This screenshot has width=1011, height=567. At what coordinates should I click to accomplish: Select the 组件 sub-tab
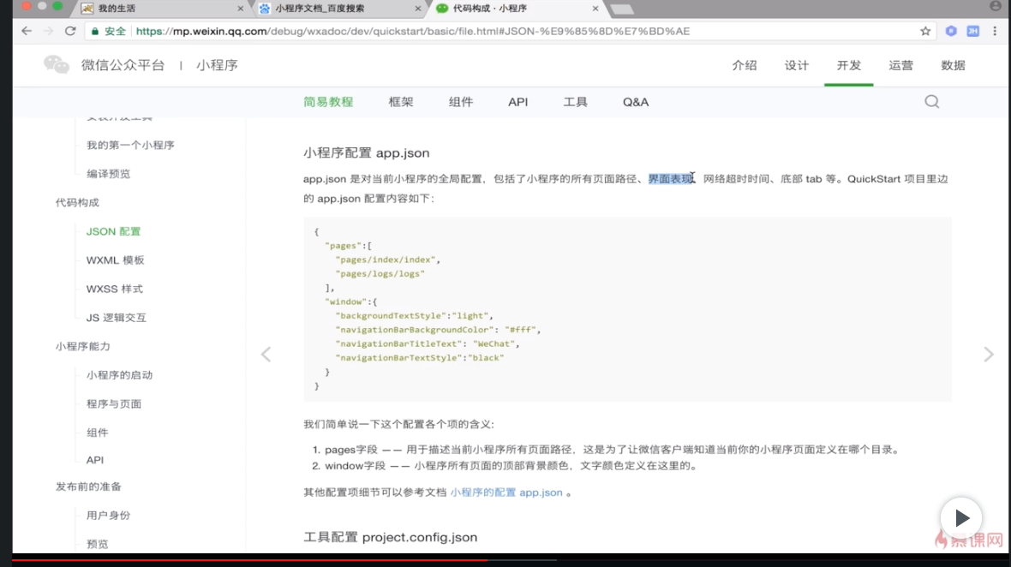point(461,102)
